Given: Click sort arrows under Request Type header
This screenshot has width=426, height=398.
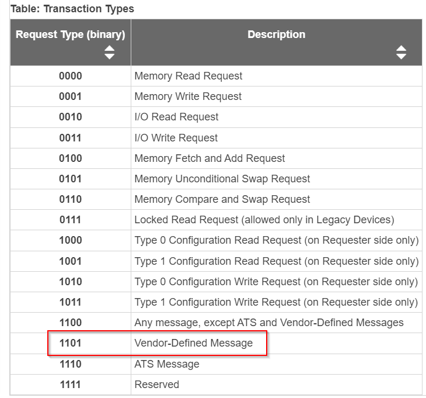Looking at the screenshot, I should [x=109, y=53].
